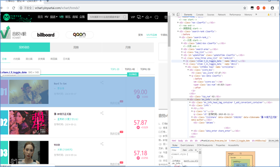Show the TOP21-40 ranking range
Image resolution: width=280 pixels, height=167 pixels.
click(130, 69)
